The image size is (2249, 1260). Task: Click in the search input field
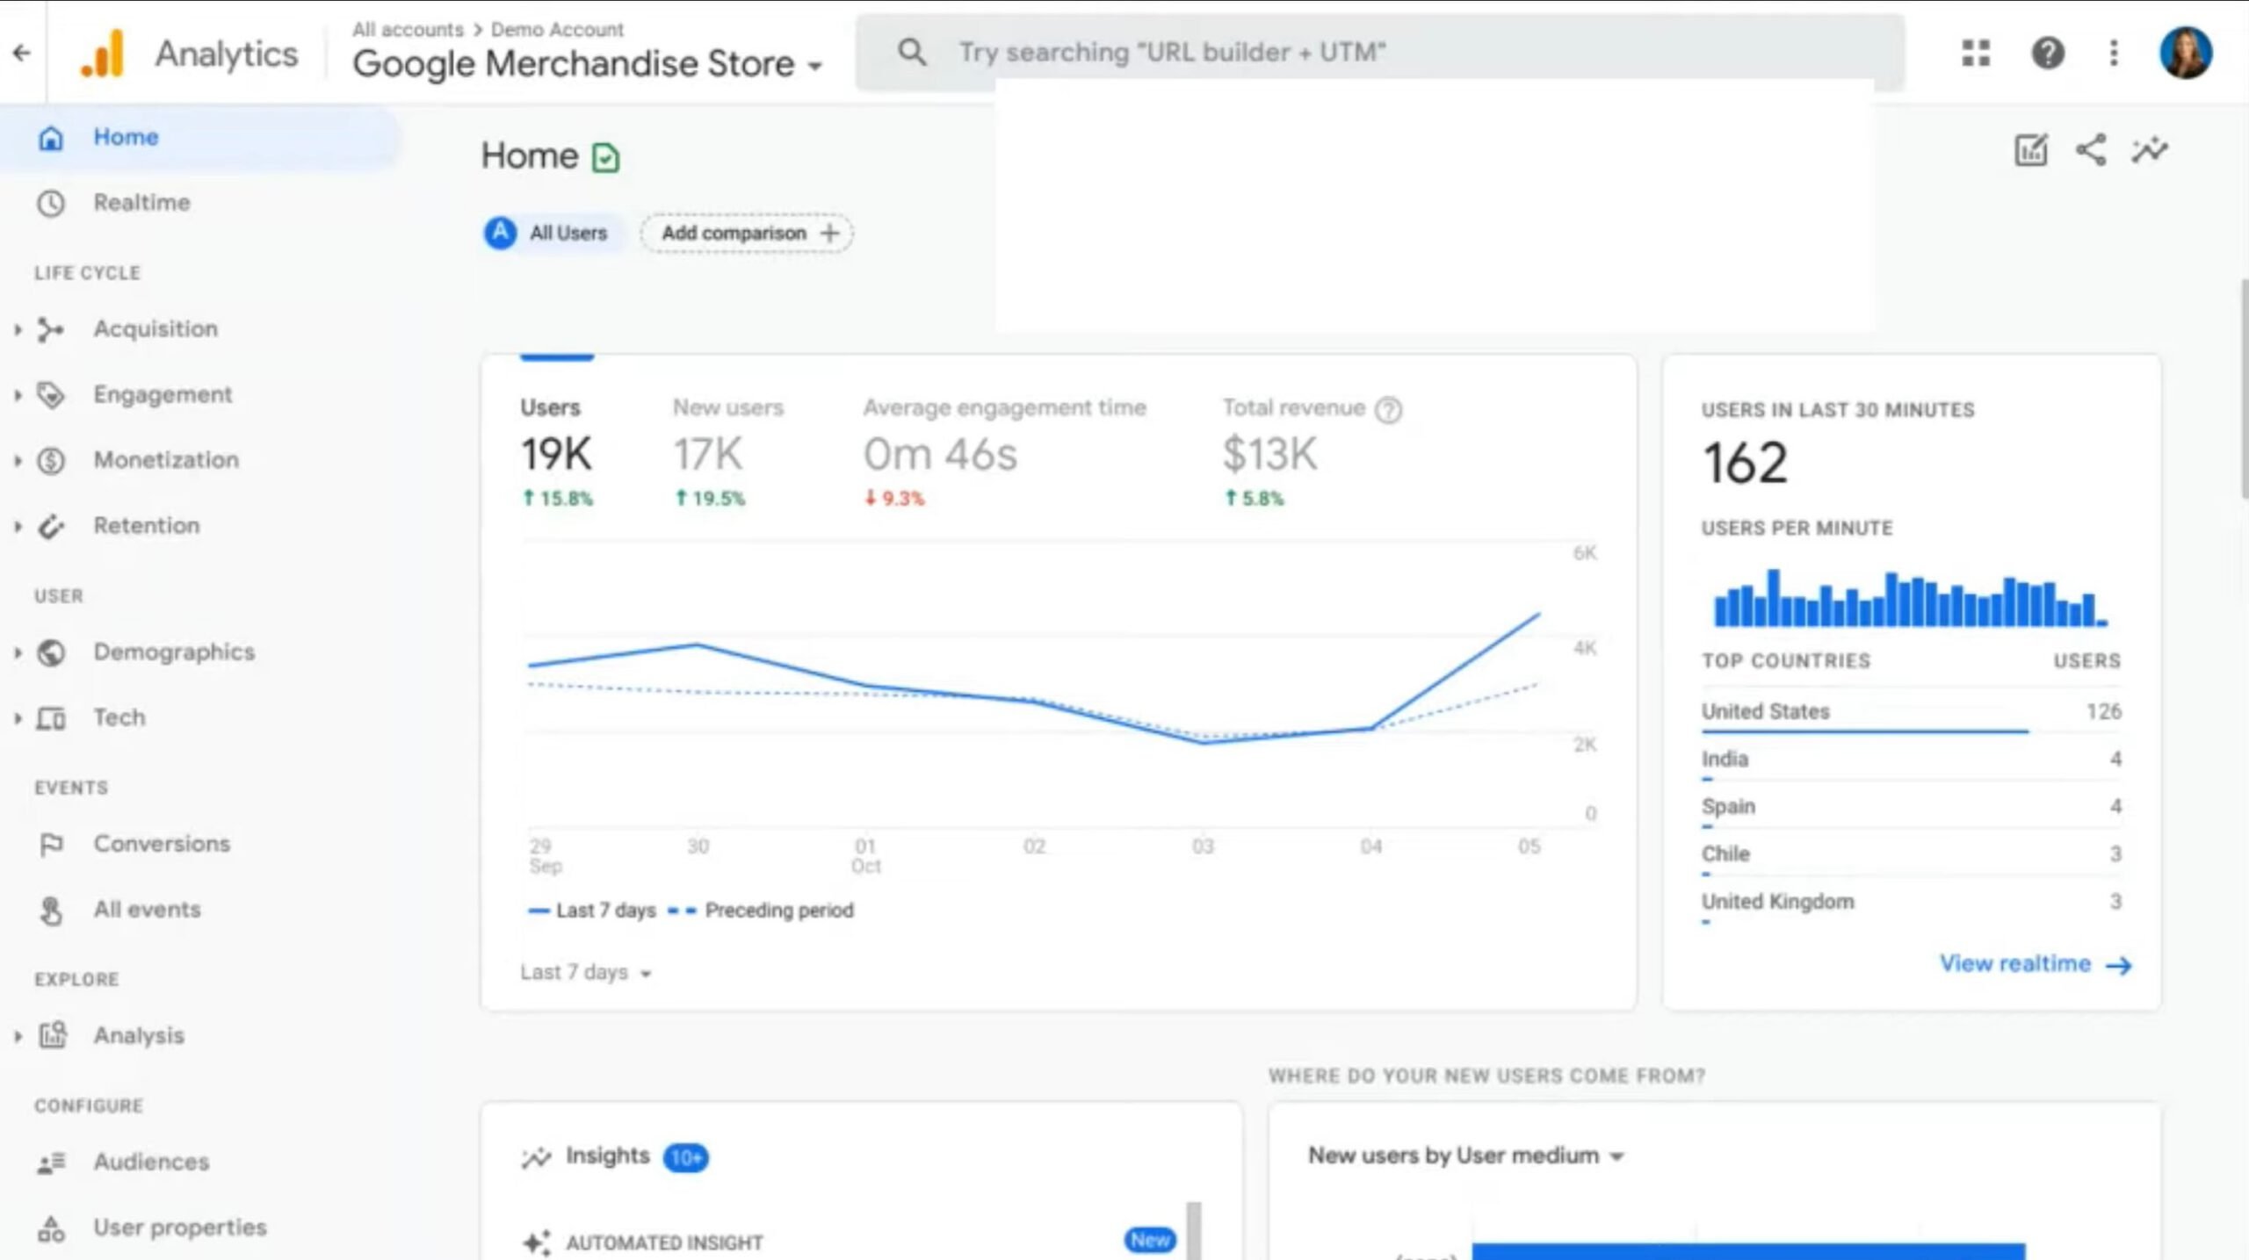1379,52
